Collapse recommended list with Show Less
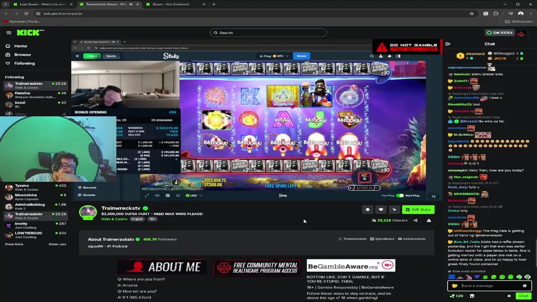The width and height of the screenshot is (537, 302). click(x=57, y=244)
